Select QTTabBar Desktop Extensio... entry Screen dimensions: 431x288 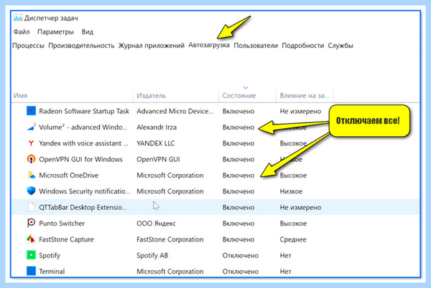tap(83, 207)
